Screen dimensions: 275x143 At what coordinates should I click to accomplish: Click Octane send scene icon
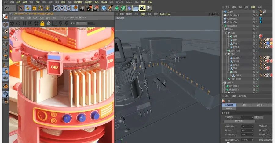tap(12, 23)
